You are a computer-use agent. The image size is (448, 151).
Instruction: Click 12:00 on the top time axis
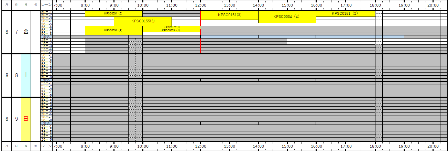pyautogui.click(x=200, y=5)
